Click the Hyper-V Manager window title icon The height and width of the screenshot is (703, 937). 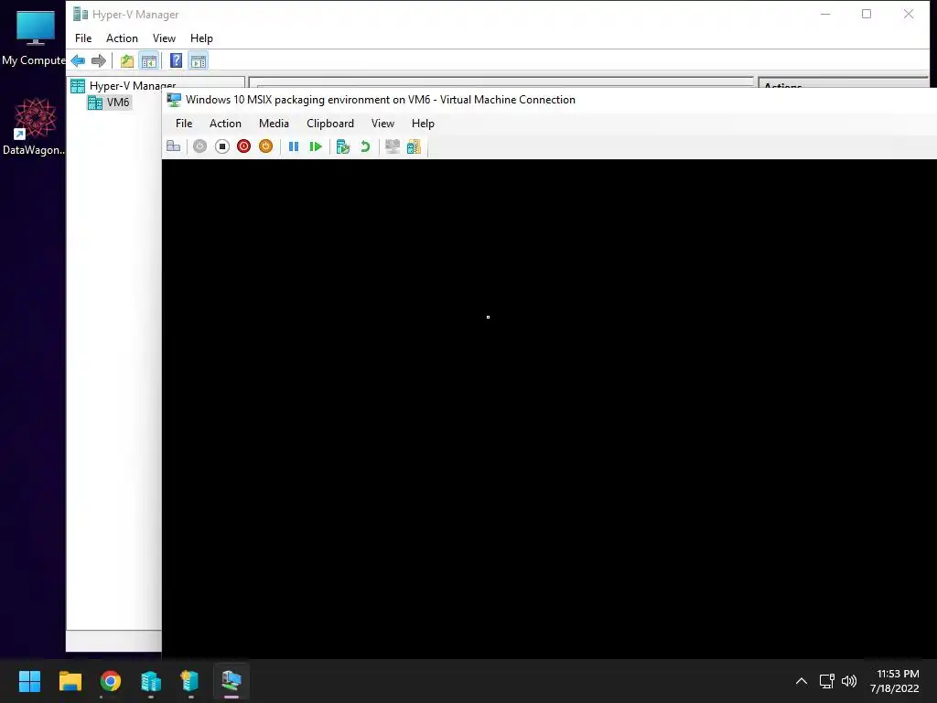click(x=81, y=14)
